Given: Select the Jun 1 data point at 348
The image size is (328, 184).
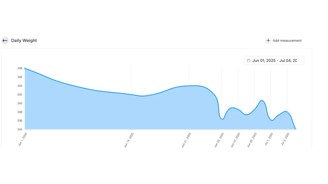Looking at the screenshot, I should [x=25, y=68].
